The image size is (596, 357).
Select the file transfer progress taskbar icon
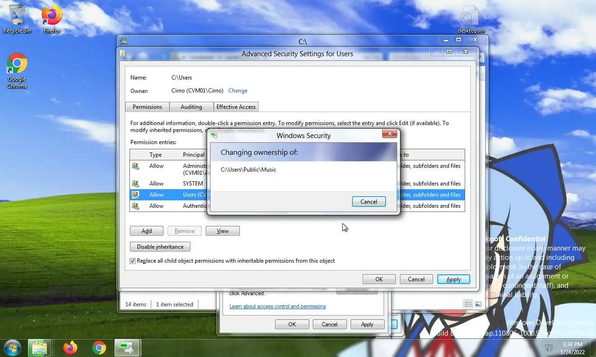tap(127, 348)
